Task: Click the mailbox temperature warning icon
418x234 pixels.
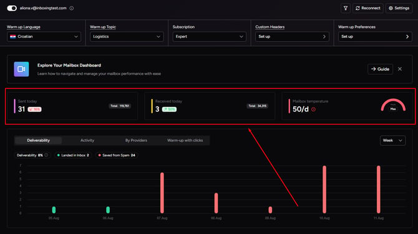Action: (x=313, y=110)
